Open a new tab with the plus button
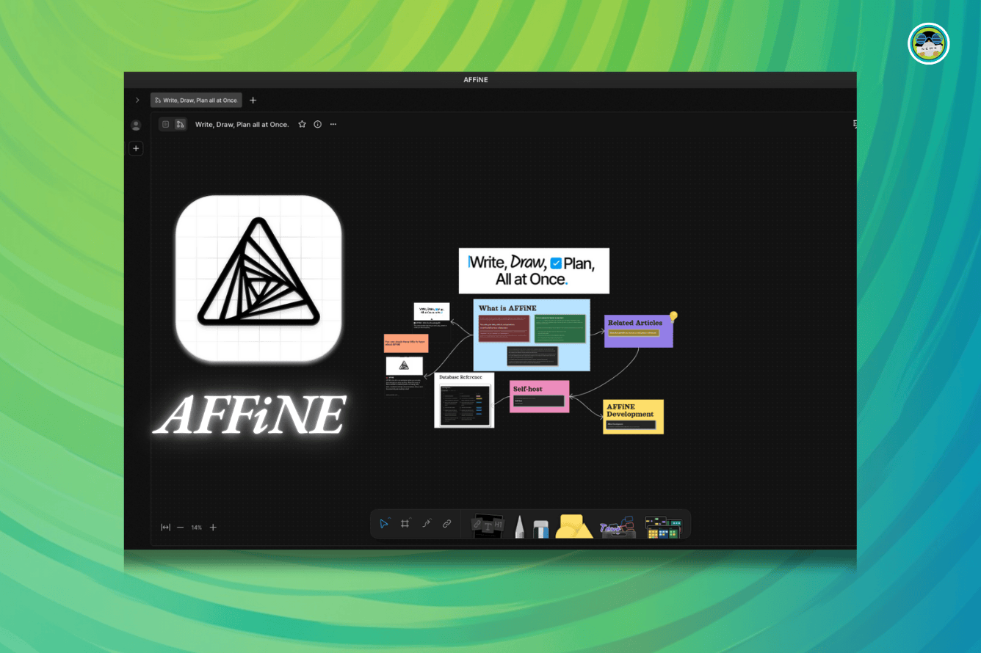This screenshot has height=653, width=981. [x=253, y=100]
